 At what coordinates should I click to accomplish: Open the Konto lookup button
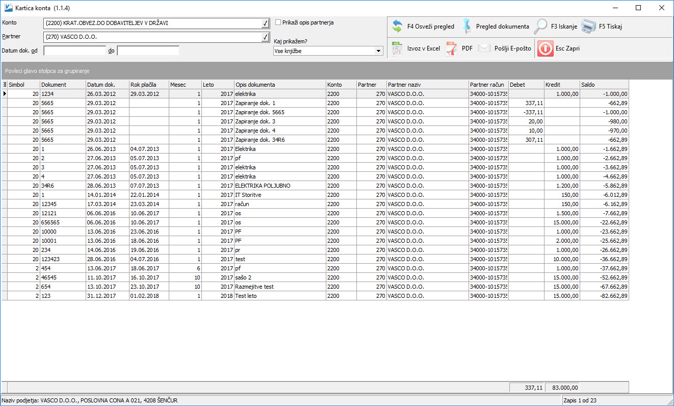[265, 23]
